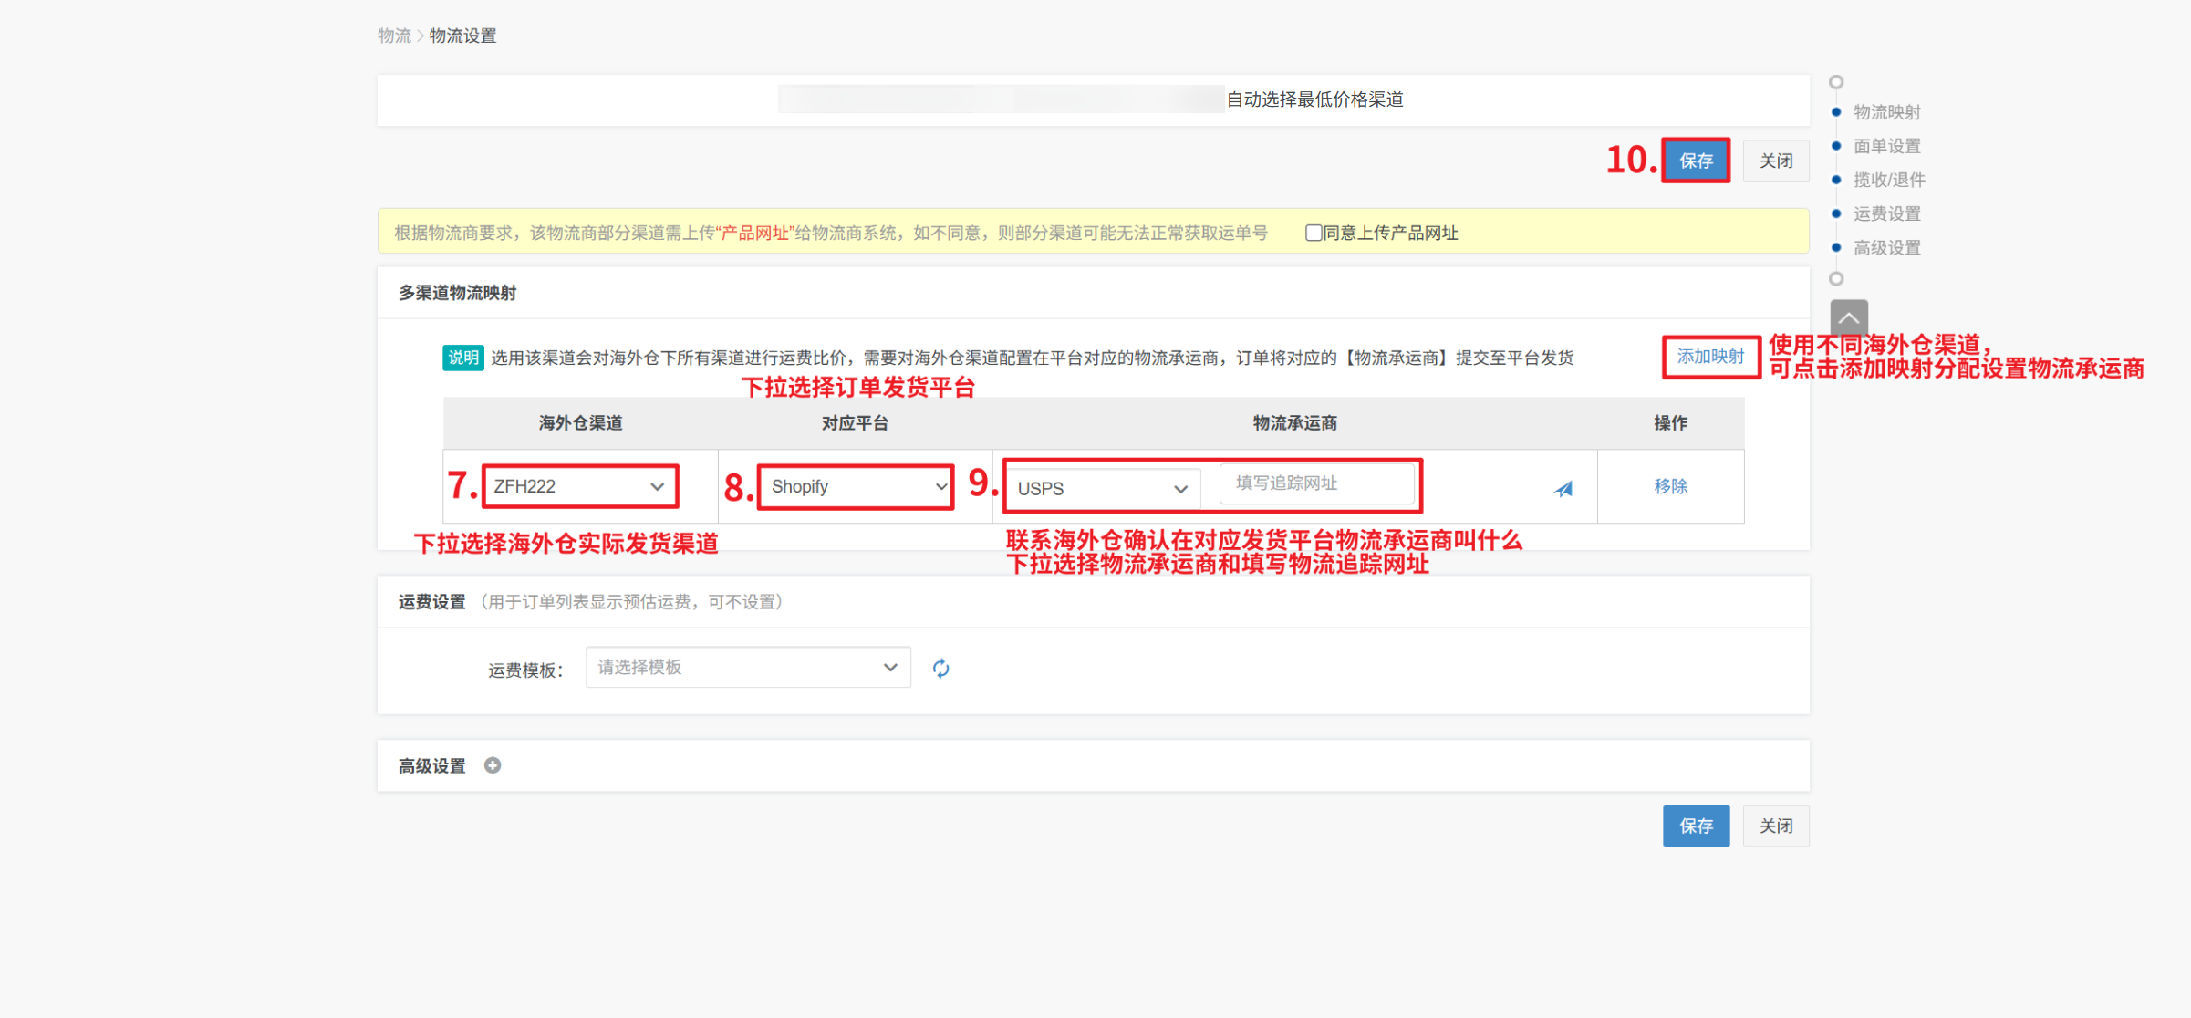
Task: Click the 添加映射 link
Action: (1709, 357)
